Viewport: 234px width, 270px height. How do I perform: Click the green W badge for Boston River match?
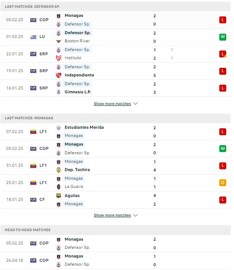(223, 37)
